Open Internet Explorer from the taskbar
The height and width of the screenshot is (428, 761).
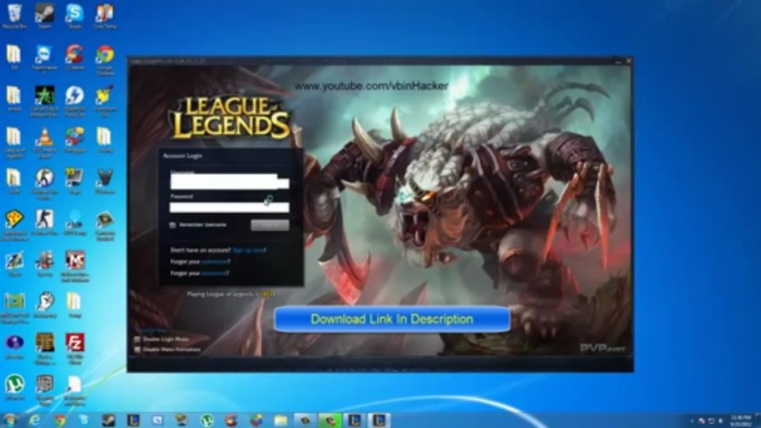[35, 420]
